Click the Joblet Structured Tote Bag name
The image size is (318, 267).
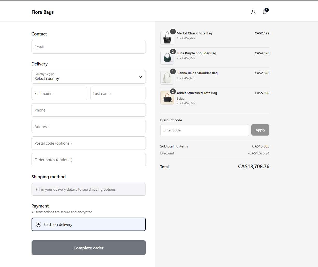click(197, 93)
